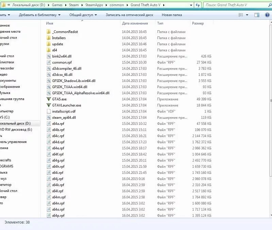Image resolution: width=272 pixels, height=230 pixels.
Task: Expand the arrow after 'SteamApps' in the path
Action: (106, 5)
